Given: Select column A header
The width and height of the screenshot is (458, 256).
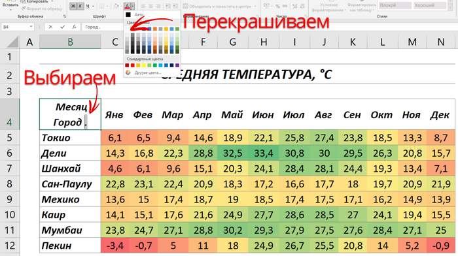Looking at the screenshot, I should (x=29, y=42).
